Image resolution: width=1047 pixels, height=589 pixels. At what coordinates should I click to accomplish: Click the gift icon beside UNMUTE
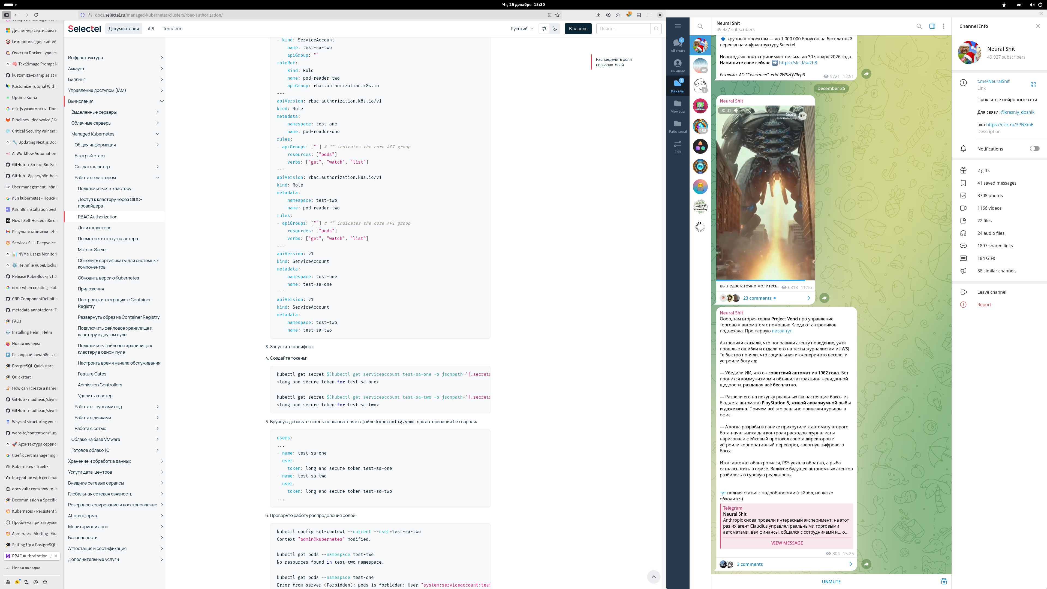(x=944, y=581)
